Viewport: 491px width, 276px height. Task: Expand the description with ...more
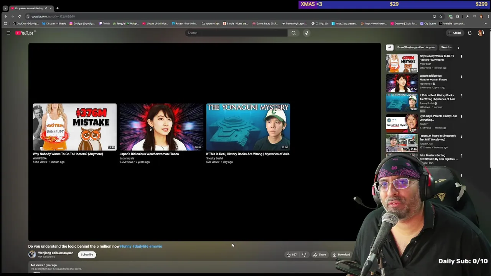coord(36,273)
